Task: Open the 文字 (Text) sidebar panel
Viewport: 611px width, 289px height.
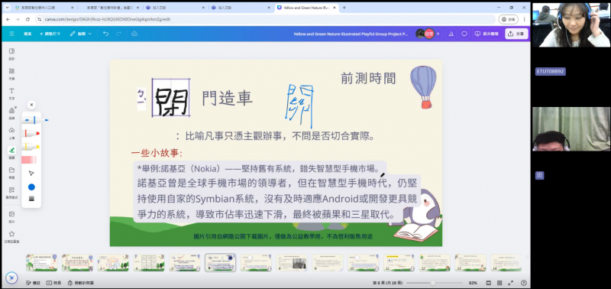Action: (11, 93)
